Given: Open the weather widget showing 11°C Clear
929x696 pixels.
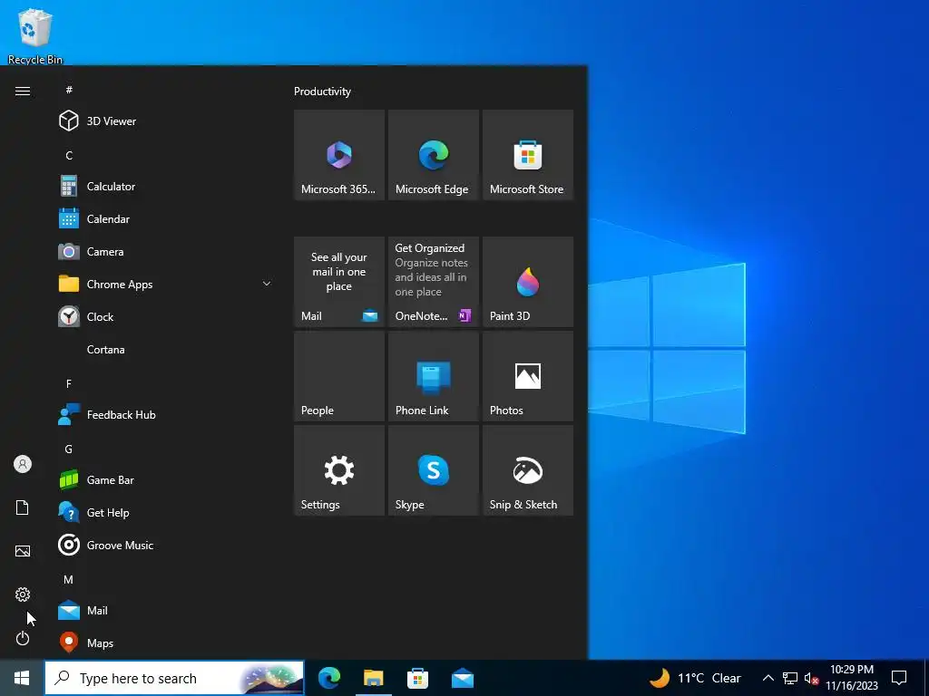Looking at the screenshot, I should click(695, 678).
